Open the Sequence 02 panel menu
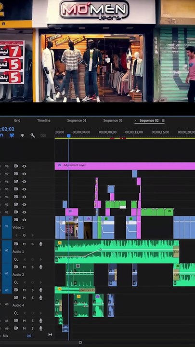 (163, 120)
